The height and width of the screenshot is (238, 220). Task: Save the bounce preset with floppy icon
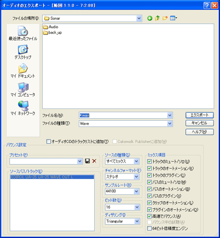(x=88, y=161)
